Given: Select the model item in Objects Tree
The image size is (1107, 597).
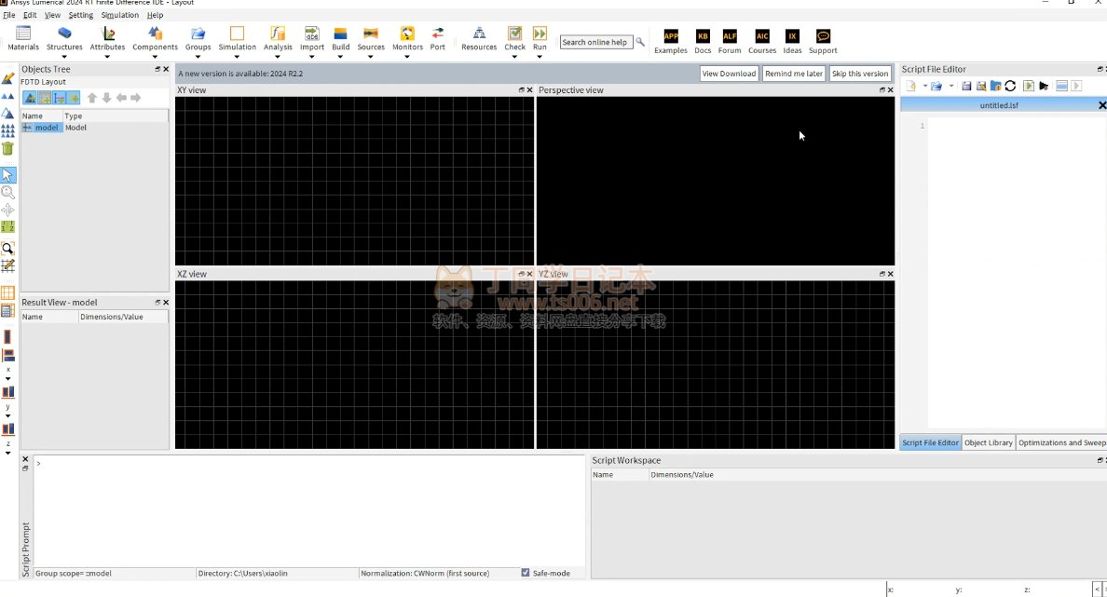Looking at the screenshot, I should (46, 128).
